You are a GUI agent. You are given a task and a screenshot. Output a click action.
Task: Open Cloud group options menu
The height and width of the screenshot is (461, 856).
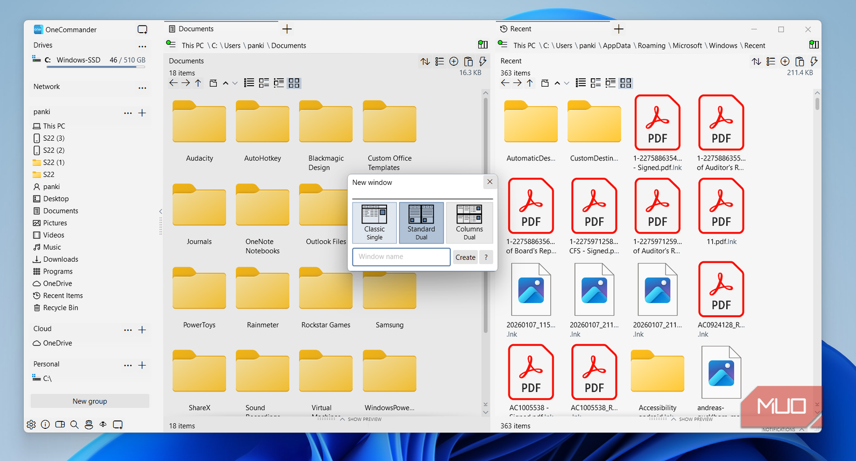pyautogui.click(x=128, y=330)
